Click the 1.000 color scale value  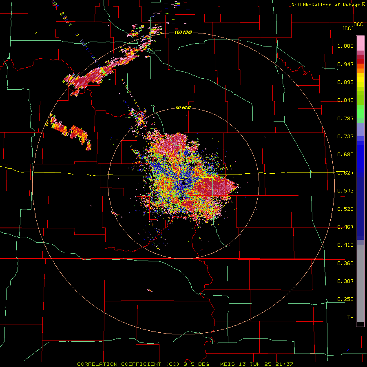point(345,46)
